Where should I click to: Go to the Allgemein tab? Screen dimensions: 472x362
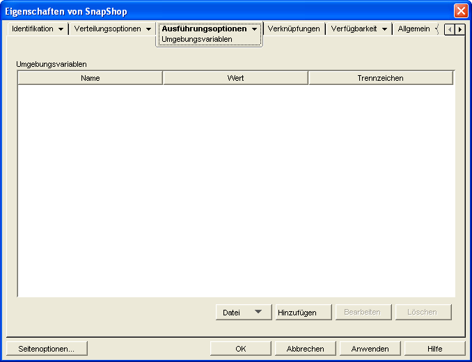point(414,29)
